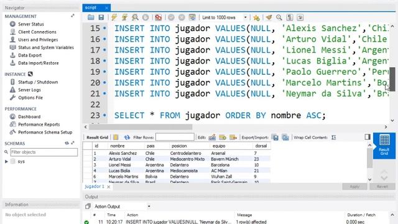Close the script tab
This screenshot has height=224, width=398.
click(x=106, y=8)
